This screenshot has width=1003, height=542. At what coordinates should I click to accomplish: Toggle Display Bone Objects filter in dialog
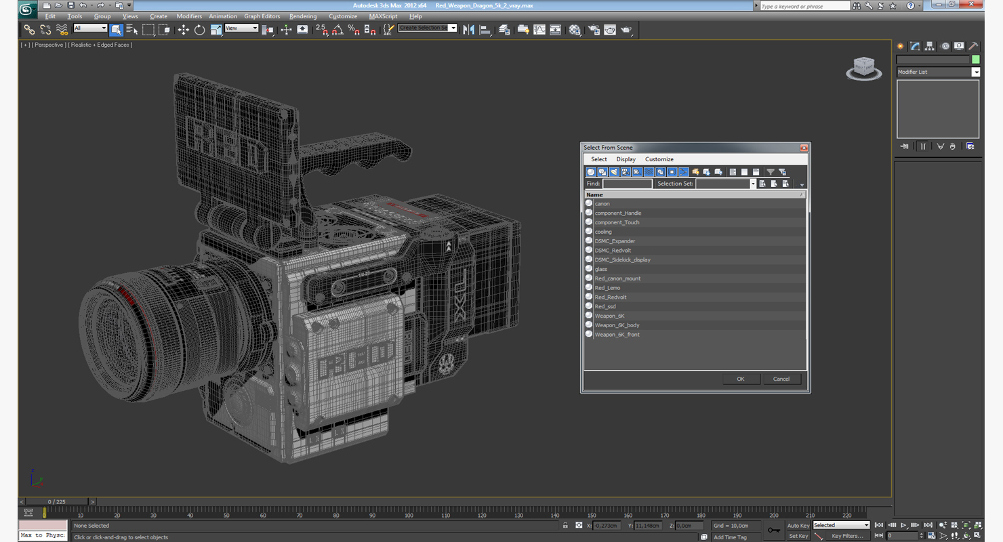pos(683,172)
